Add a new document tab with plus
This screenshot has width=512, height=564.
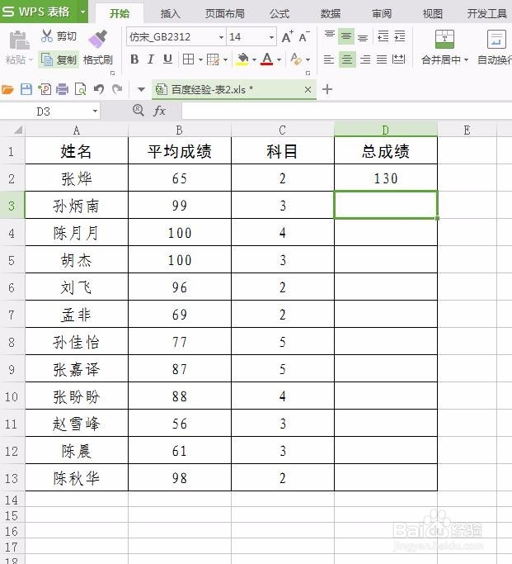327,89
